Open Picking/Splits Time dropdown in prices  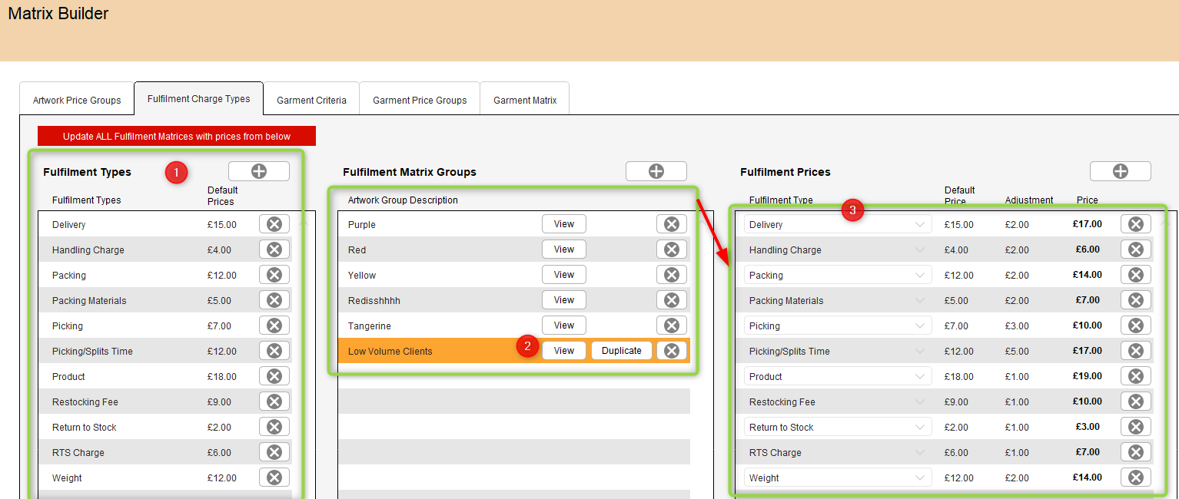click(x=838, y=351)
